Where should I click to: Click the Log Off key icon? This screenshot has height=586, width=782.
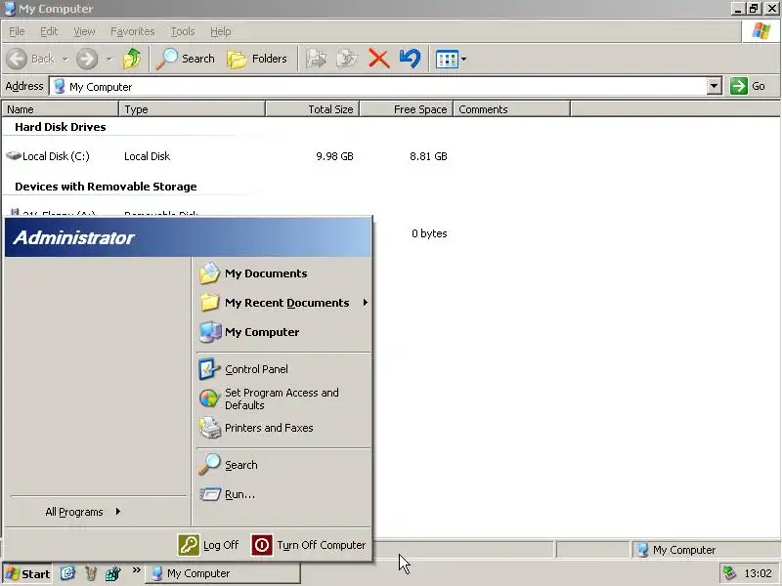point(189,545)
